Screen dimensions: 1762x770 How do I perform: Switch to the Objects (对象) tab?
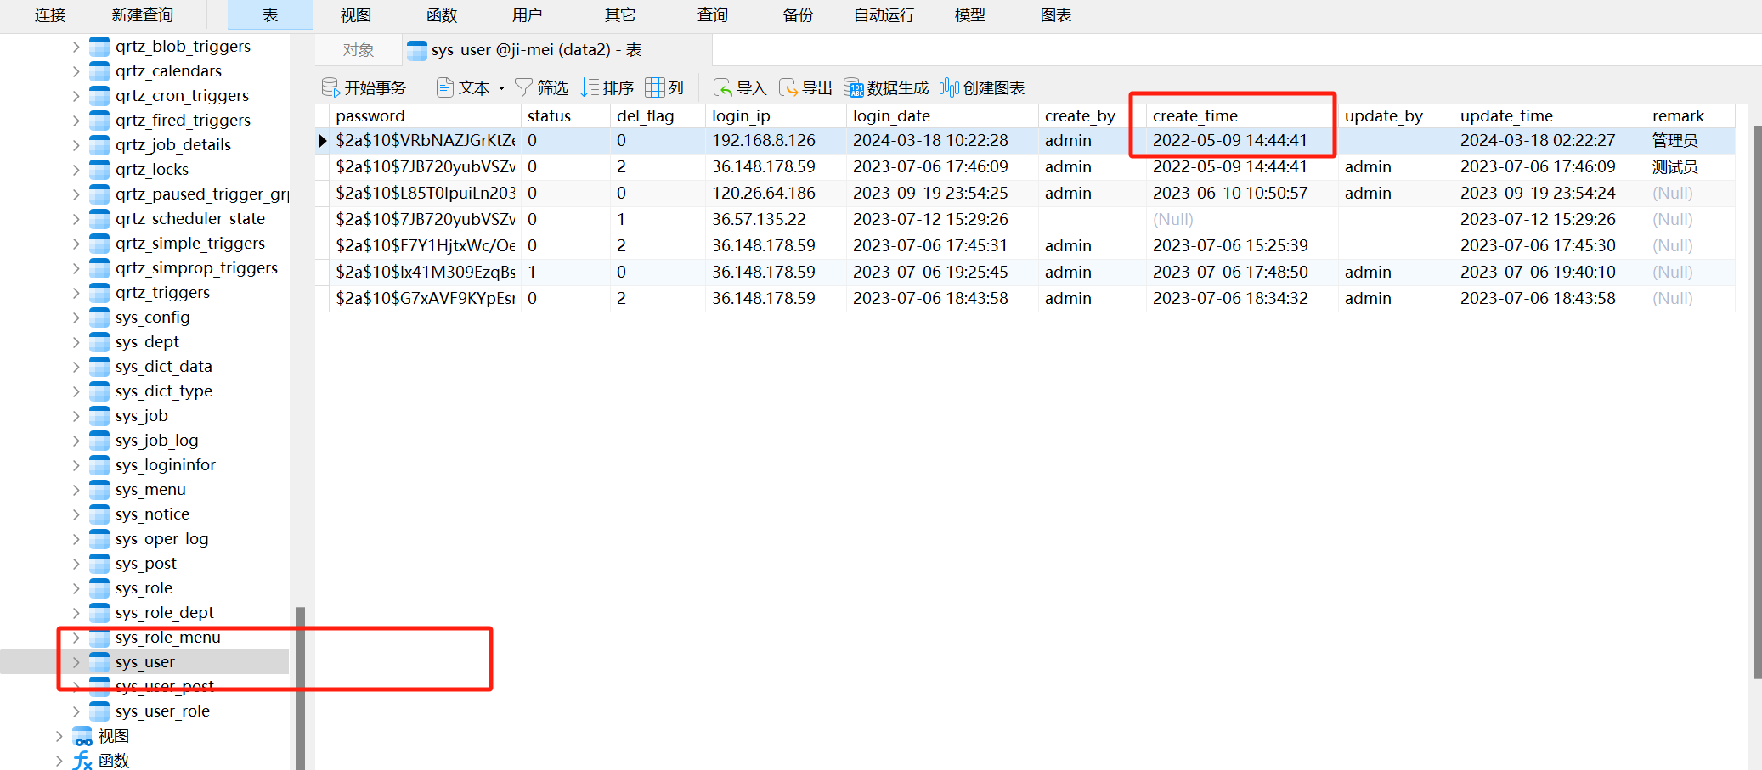click(x=358, y=50)
